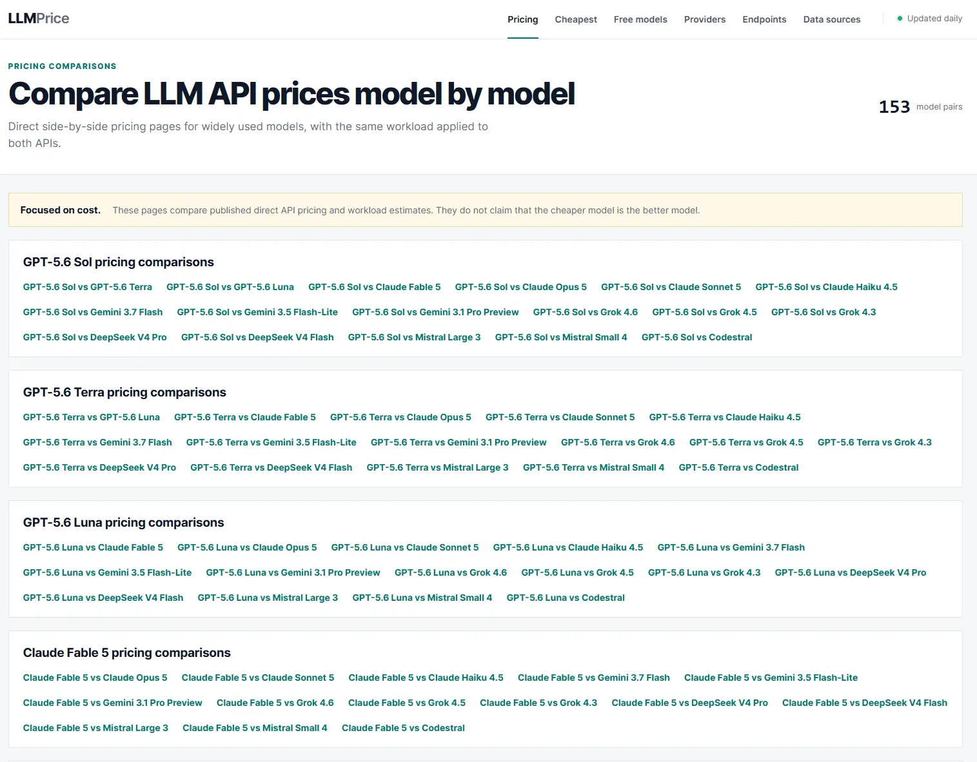Open GPT-5.6 Luna vs Grok 4.5 comparison

[x=578, y=572]
